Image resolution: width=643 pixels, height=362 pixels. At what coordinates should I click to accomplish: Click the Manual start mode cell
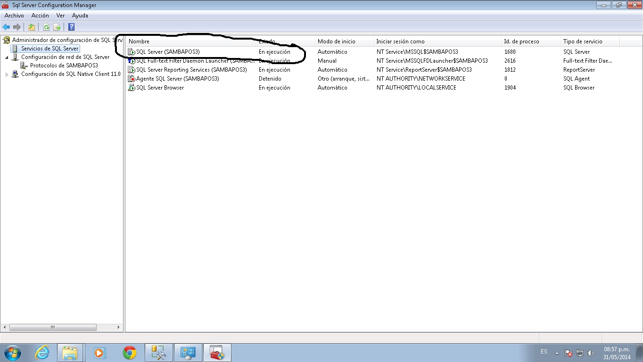(327, 61)
